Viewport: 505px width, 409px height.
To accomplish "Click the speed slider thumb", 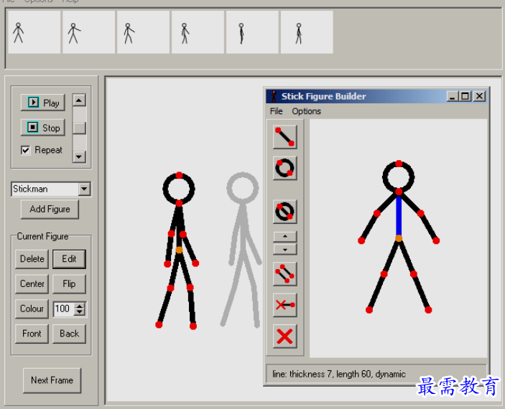I will 79,128.
